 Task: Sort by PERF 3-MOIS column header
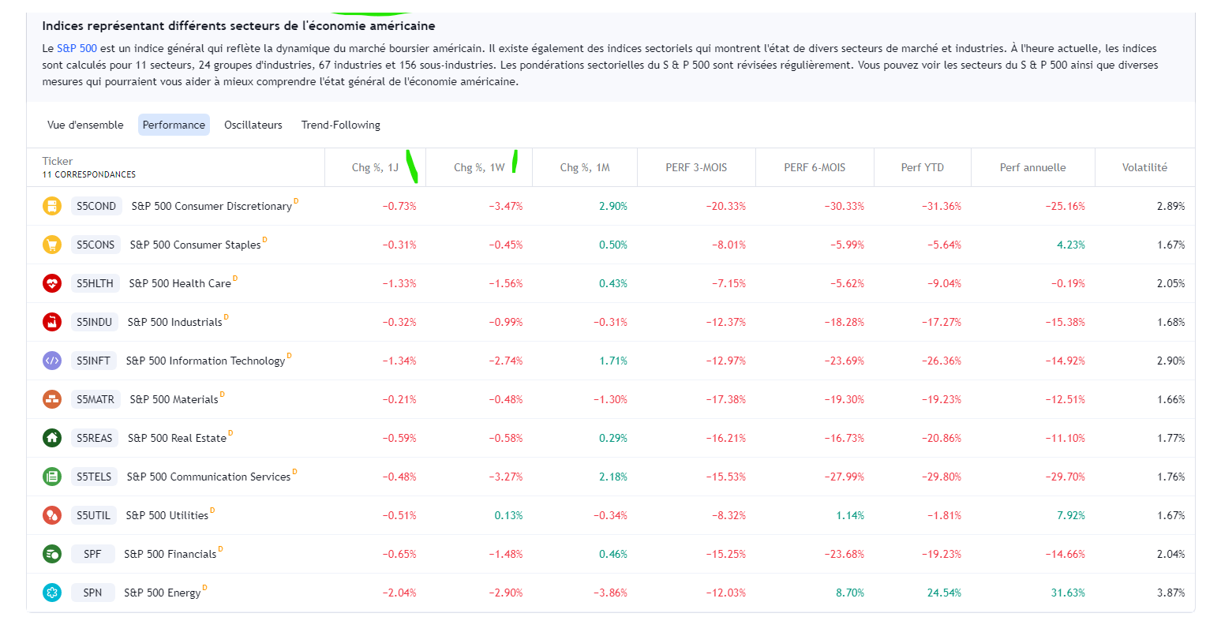click(x=695, y=167)
